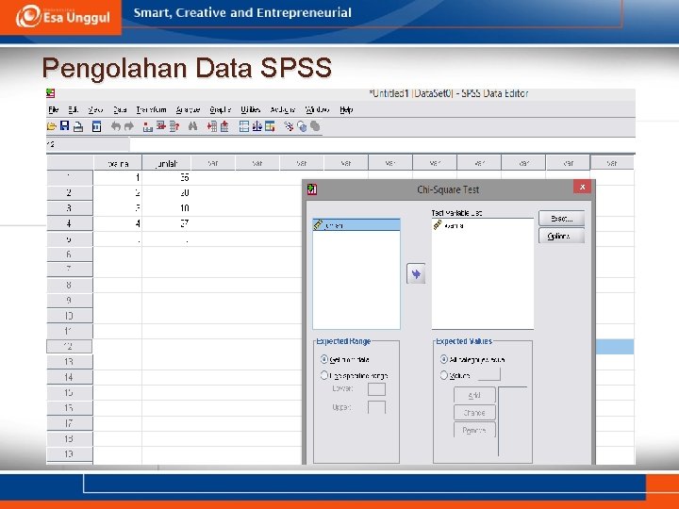This screenshot has width=679, height=509.
Task: Click the jumlah cell in row 2
Action: [166, 193]
